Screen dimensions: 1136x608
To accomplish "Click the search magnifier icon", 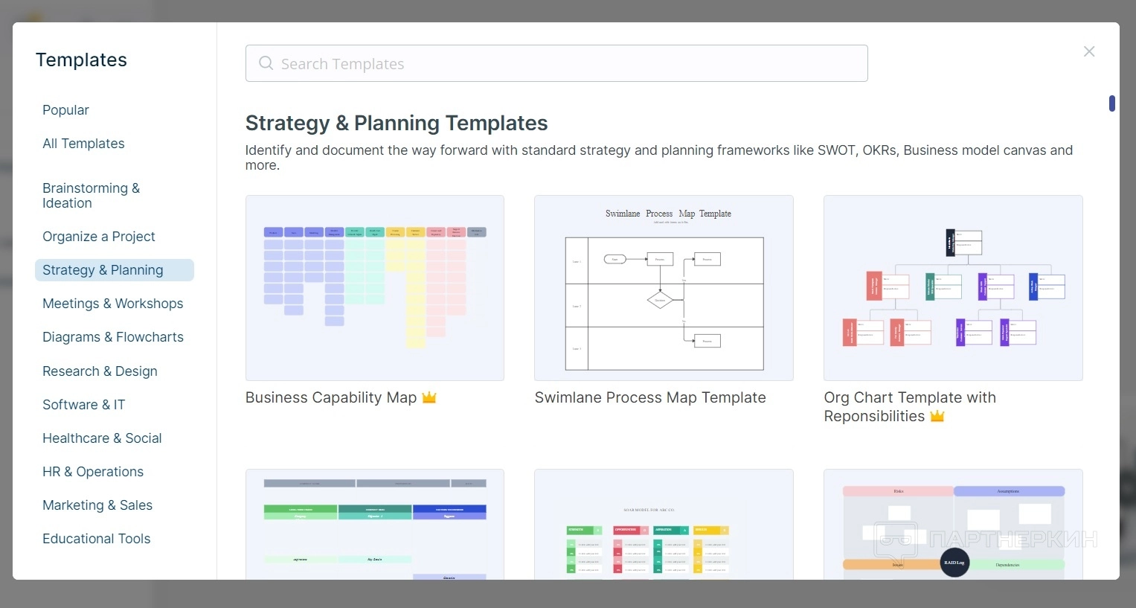I will point(266,63).
